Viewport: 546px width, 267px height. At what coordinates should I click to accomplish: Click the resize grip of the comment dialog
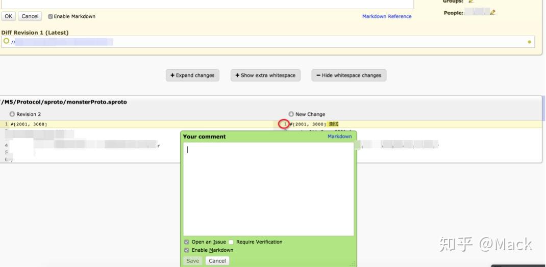click(353, 263)
